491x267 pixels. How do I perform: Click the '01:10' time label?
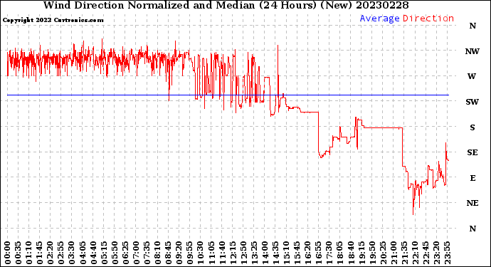[x=28, y=253]
